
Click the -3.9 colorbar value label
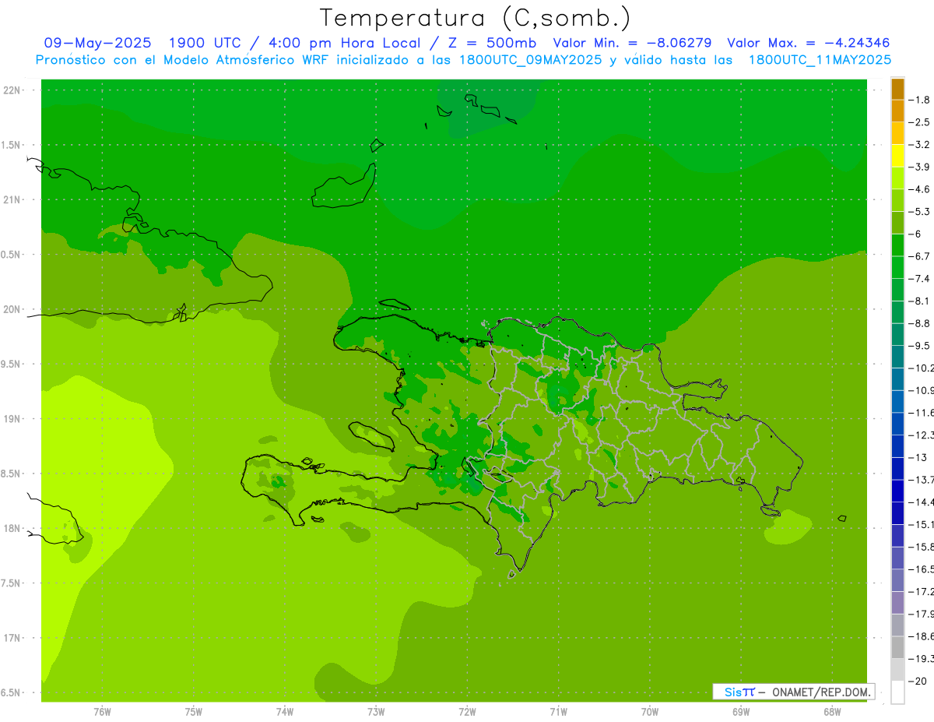click(919, 167)
